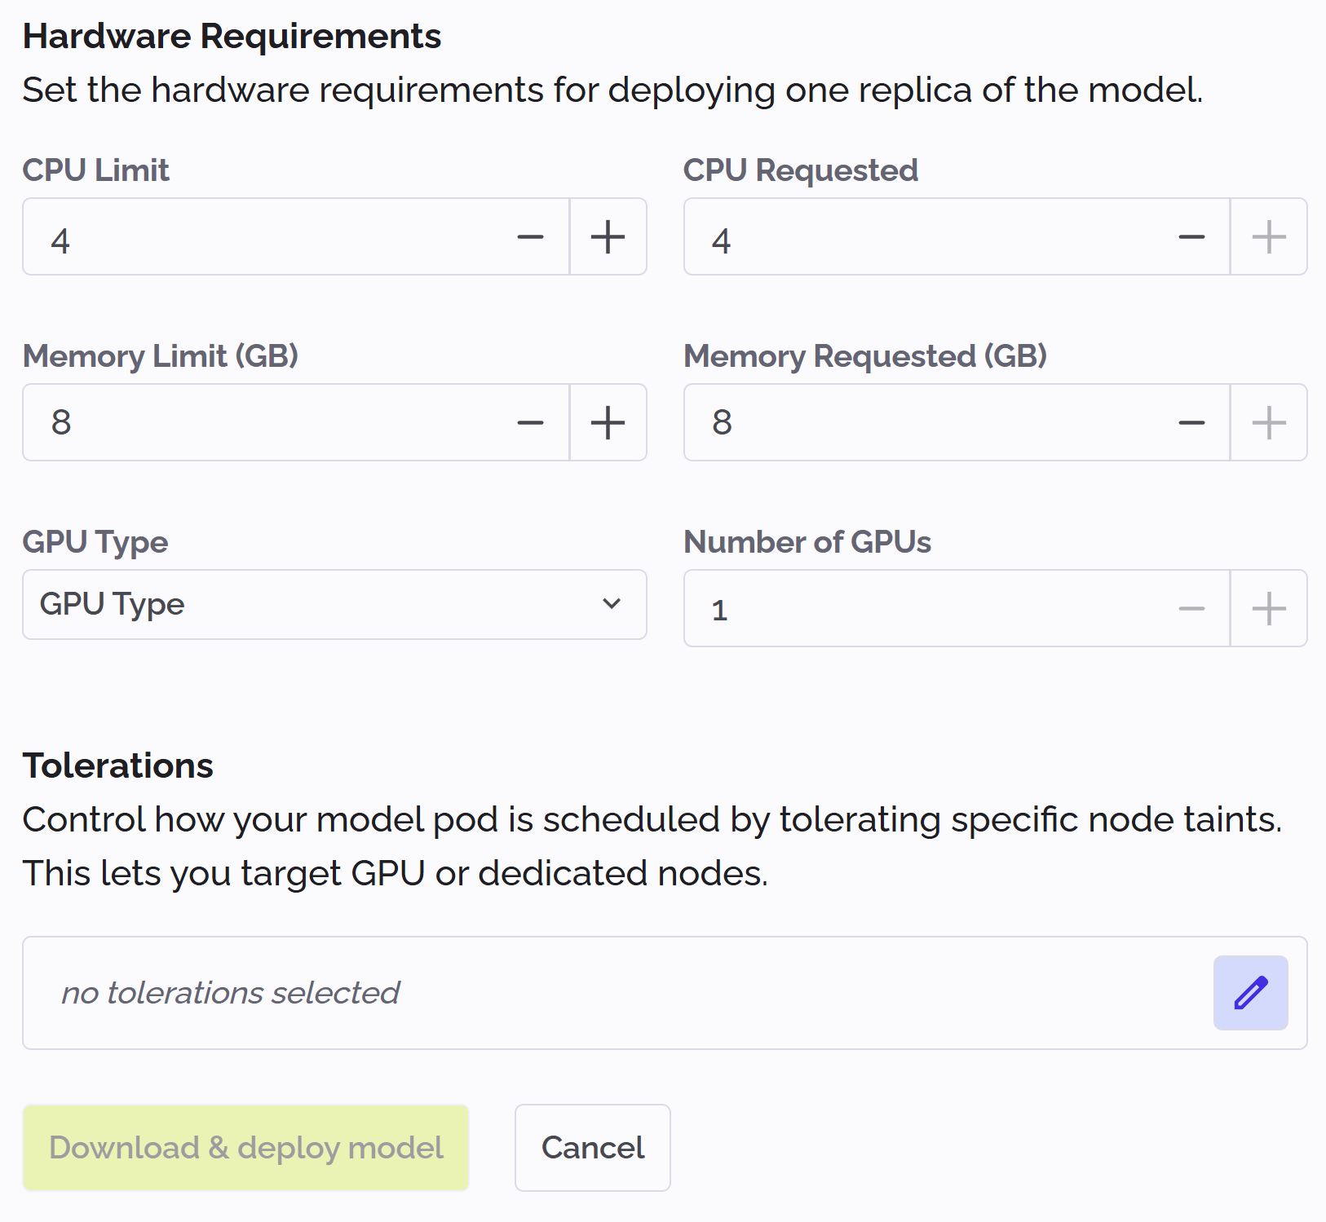1326x1222 pixels.
Task: Increment the CPU Limit value
Action: click(x=608, y=236)
